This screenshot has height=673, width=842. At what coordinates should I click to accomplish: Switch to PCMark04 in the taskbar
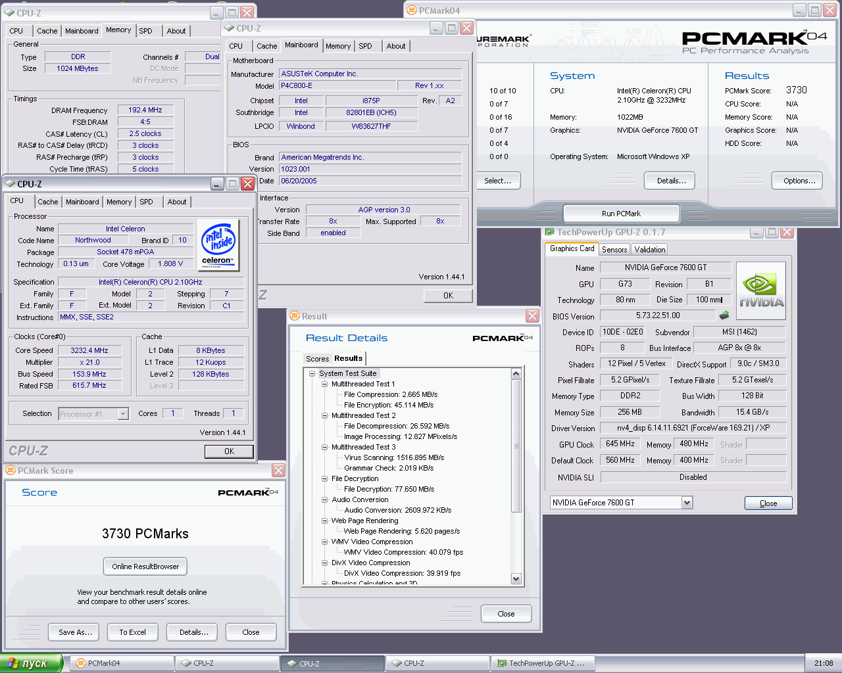[122, 663]
